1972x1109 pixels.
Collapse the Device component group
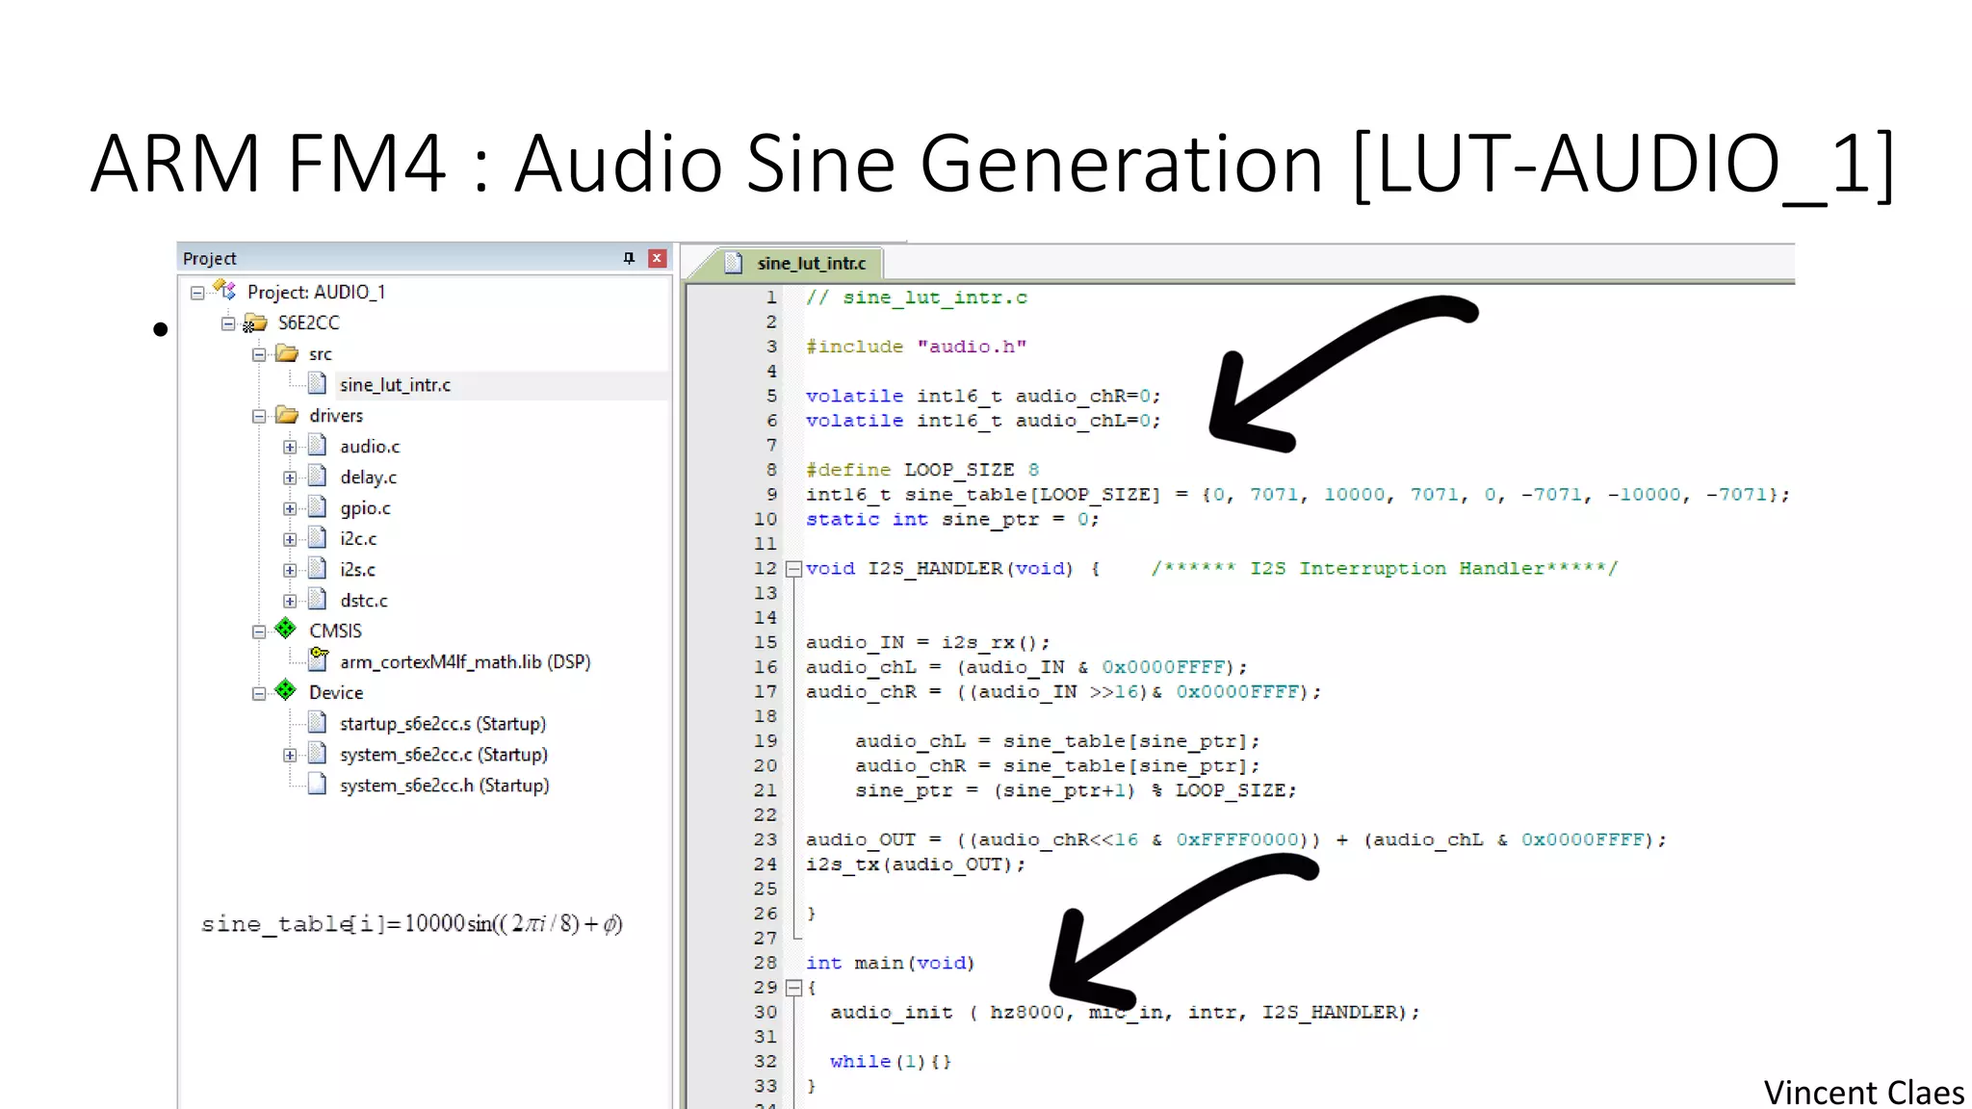259,693
